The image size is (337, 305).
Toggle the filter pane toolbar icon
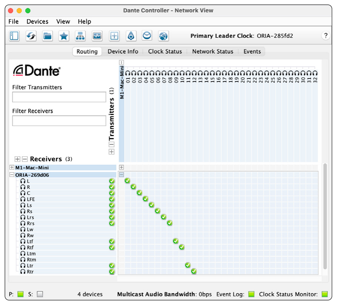[14, 36]
